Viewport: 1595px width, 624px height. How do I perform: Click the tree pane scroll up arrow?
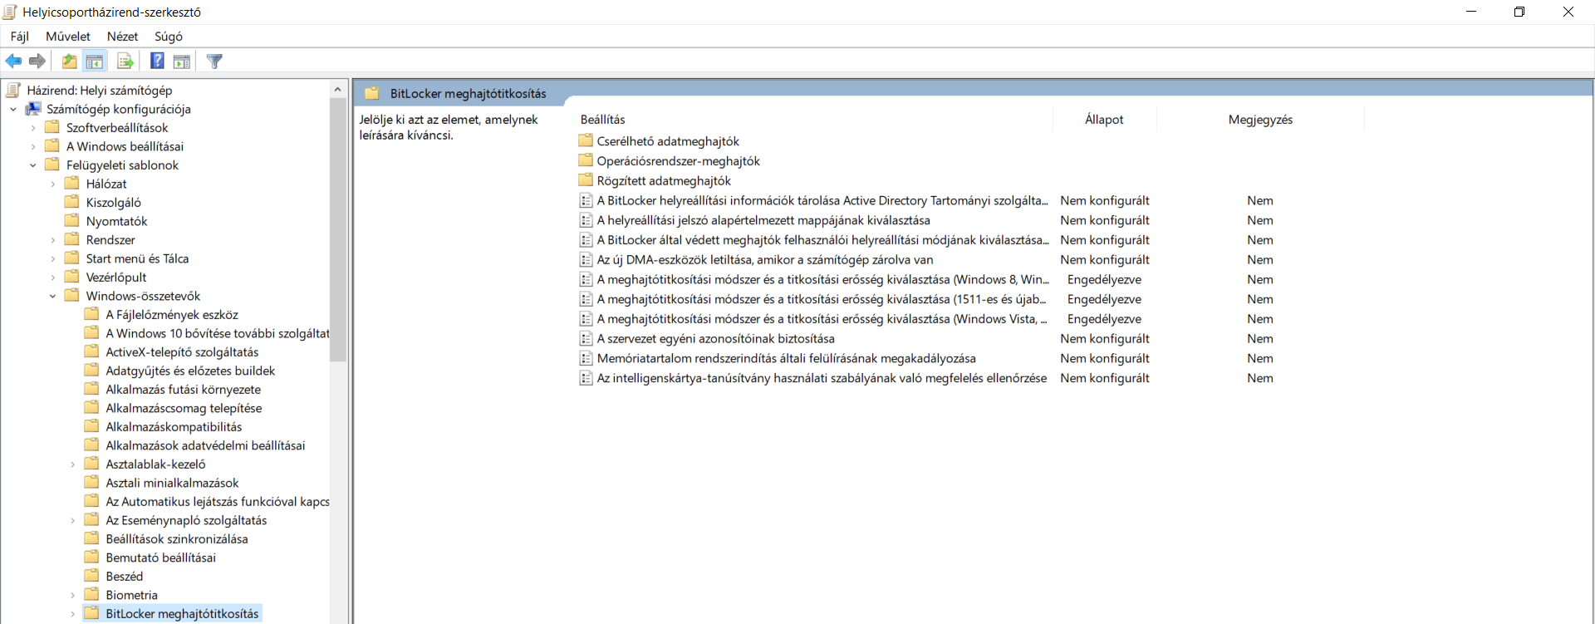tap(337, 89)
